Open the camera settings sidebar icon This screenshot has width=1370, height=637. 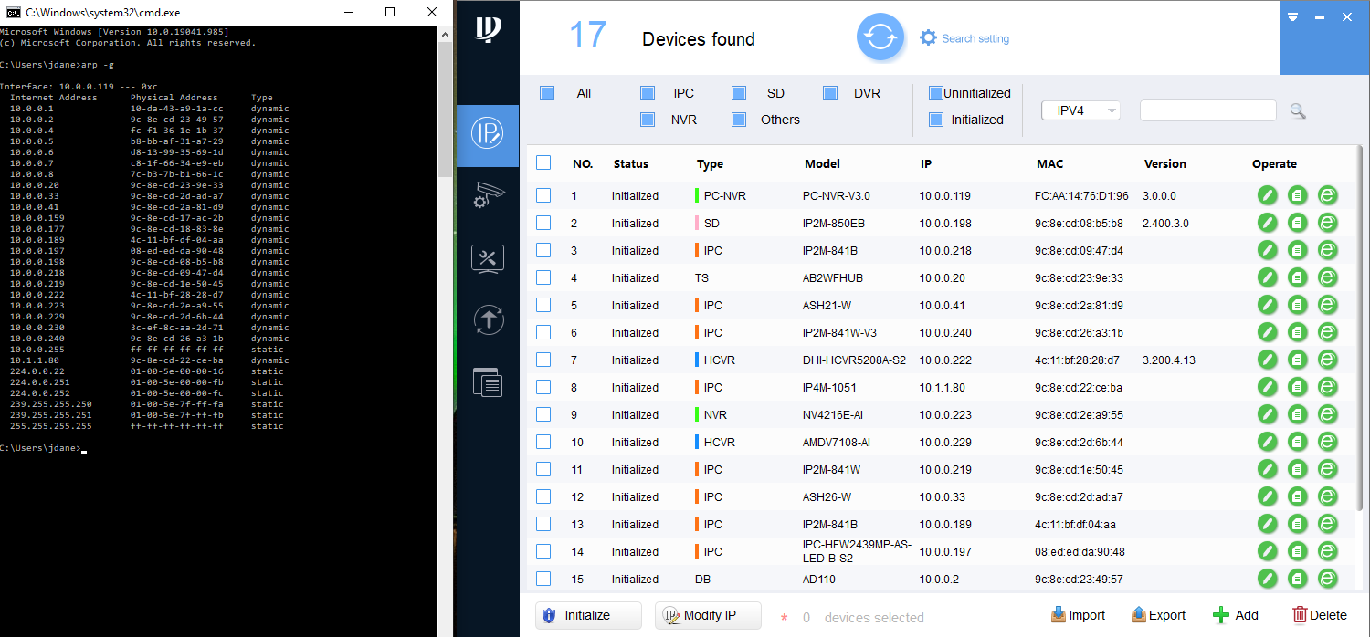(487, 196)
